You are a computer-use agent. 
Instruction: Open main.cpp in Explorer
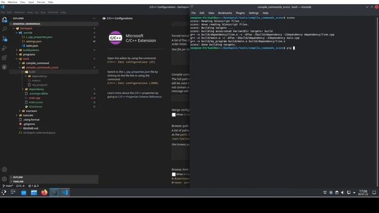(x=34, y=98)
